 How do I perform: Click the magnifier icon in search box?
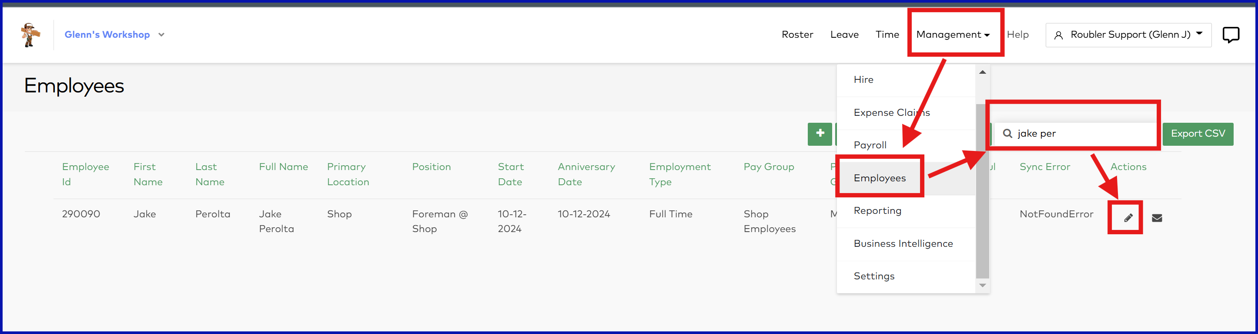[1007, 134]
